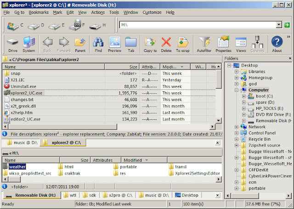294x209 pixels.
Task: Open a new Tab
Action: point(131,45)
